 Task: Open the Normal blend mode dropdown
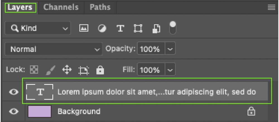click(53, 49)
